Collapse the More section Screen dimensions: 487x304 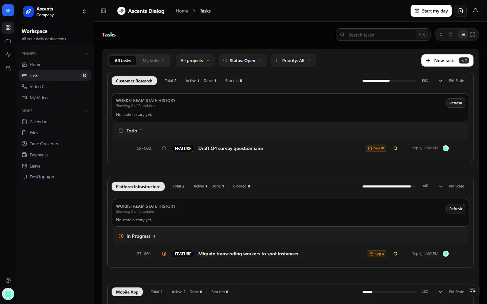tap(86, 111)
